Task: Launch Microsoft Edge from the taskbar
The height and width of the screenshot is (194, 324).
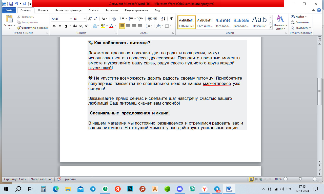Action: (x=56, y=189)
